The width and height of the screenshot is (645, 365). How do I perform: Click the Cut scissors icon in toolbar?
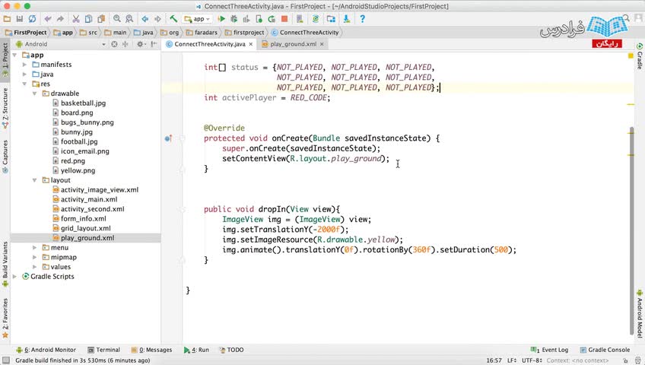coord(76,19)
